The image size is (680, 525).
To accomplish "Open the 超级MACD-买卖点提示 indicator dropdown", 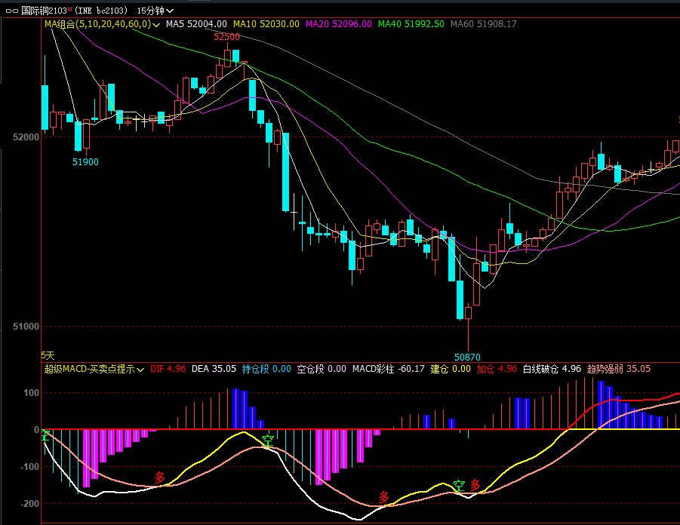I will [94, 369].
